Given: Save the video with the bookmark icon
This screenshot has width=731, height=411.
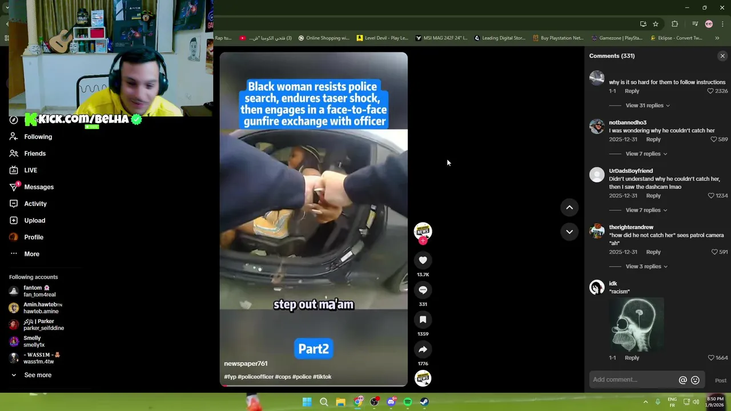Looking at the screenshot, I should (x=423, y=320).
